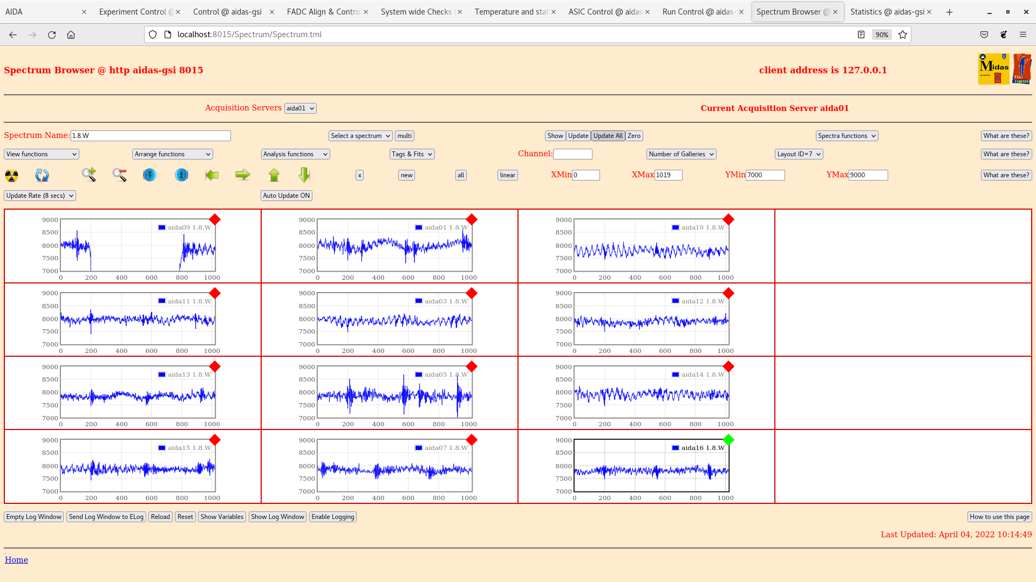Image resolution: width=1036 pixels, height=582 pixels.
Task: Toggle the Auto Update ON button
Action: (287, 196)
